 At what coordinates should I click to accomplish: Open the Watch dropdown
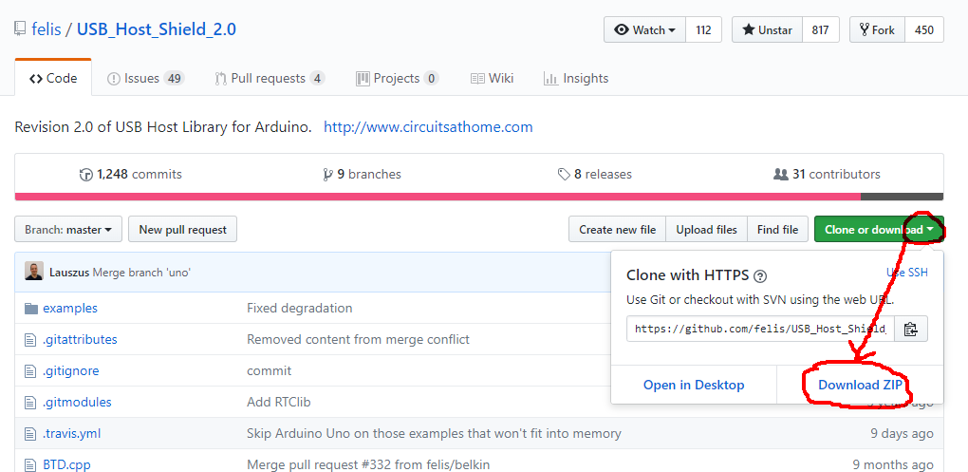pyautogui.click(x=644, y=29)
